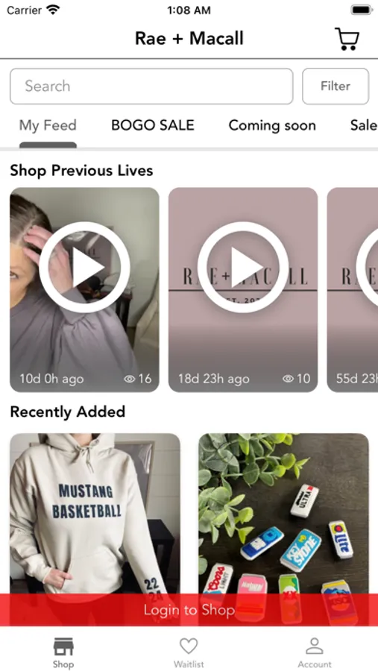Switch to the Coming soon tab
The image size is (378, 671).
pos(272,125)
